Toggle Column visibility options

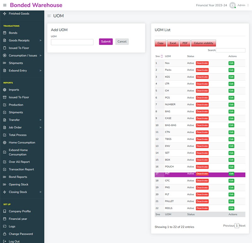click(x=203, y=43)
